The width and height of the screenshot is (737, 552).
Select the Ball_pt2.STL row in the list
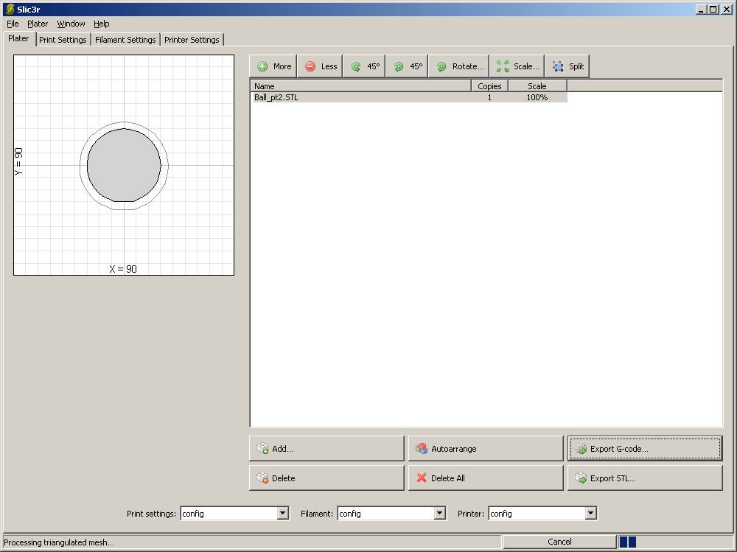pyautogui.click(x=409, y=97)
